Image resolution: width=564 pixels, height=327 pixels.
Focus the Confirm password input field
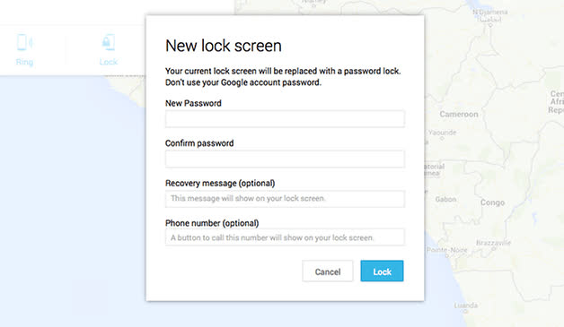click(x=285, y=159)
